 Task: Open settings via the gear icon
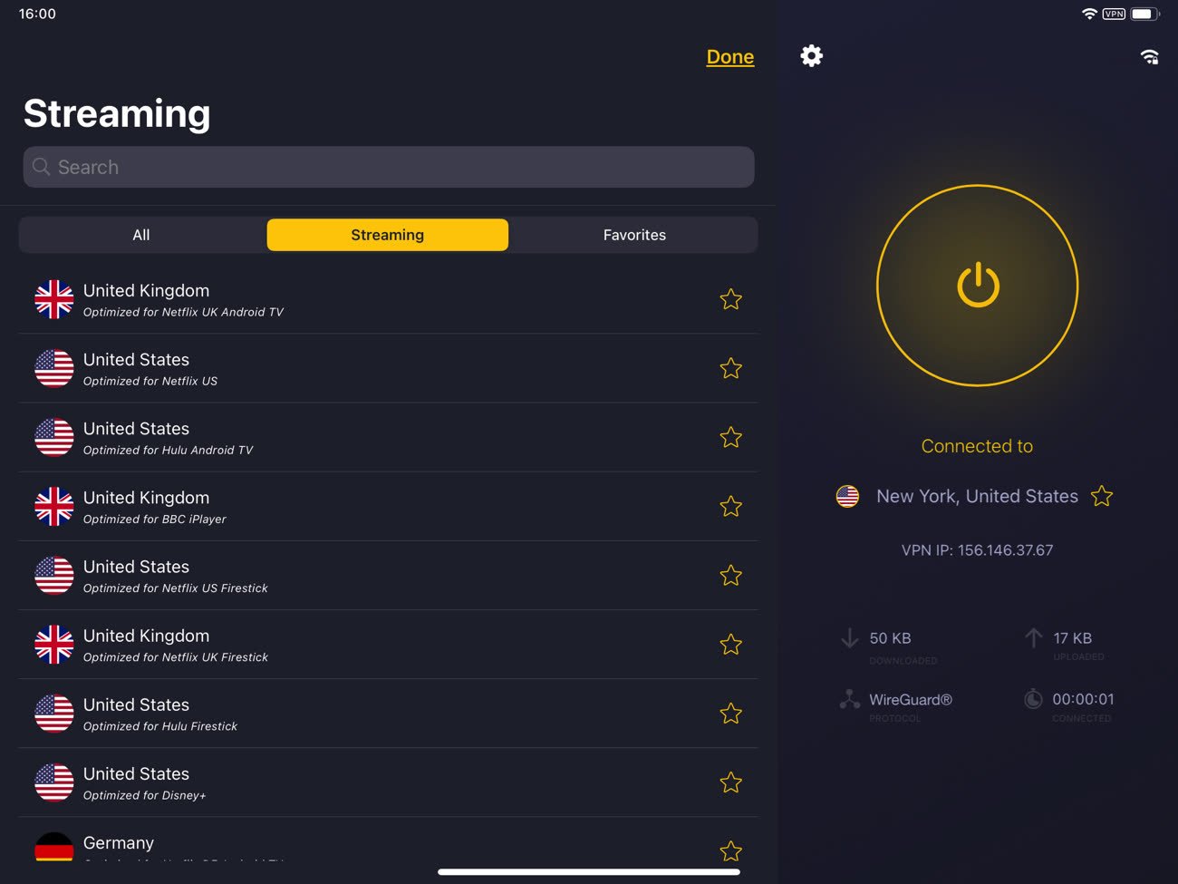pos(812,56)
